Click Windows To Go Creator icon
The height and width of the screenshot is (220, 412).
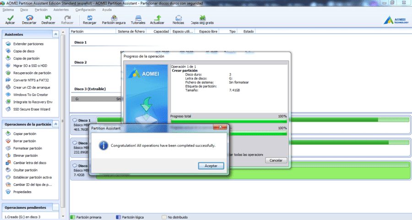tap(8, 95)
